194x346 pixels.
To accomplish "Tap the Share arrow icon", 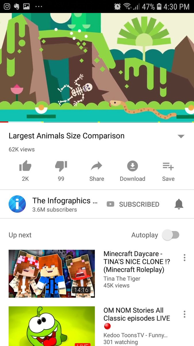I will (x=97, y=166).
